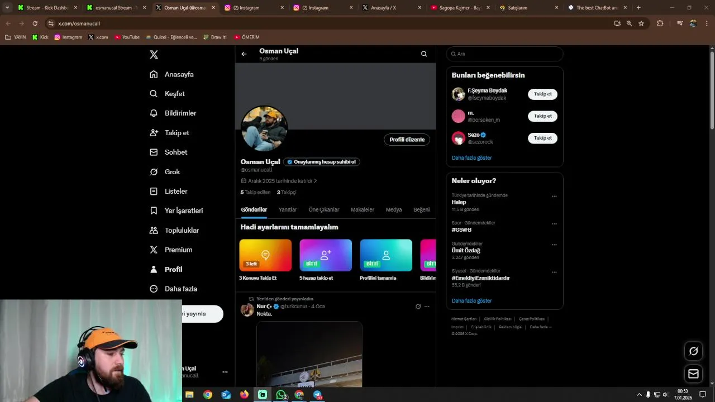Click Grok icon on Nur's post
The width and height of the screenshot is (715, 402).
point(418,307)
